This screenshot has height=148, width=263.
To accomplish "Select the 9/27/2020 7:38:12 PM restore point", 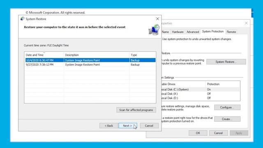I will (x=90, y=65).
